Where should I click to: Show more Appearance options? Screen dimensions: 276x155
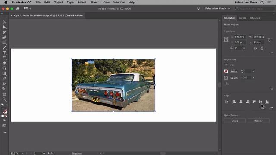click(271, 89)
